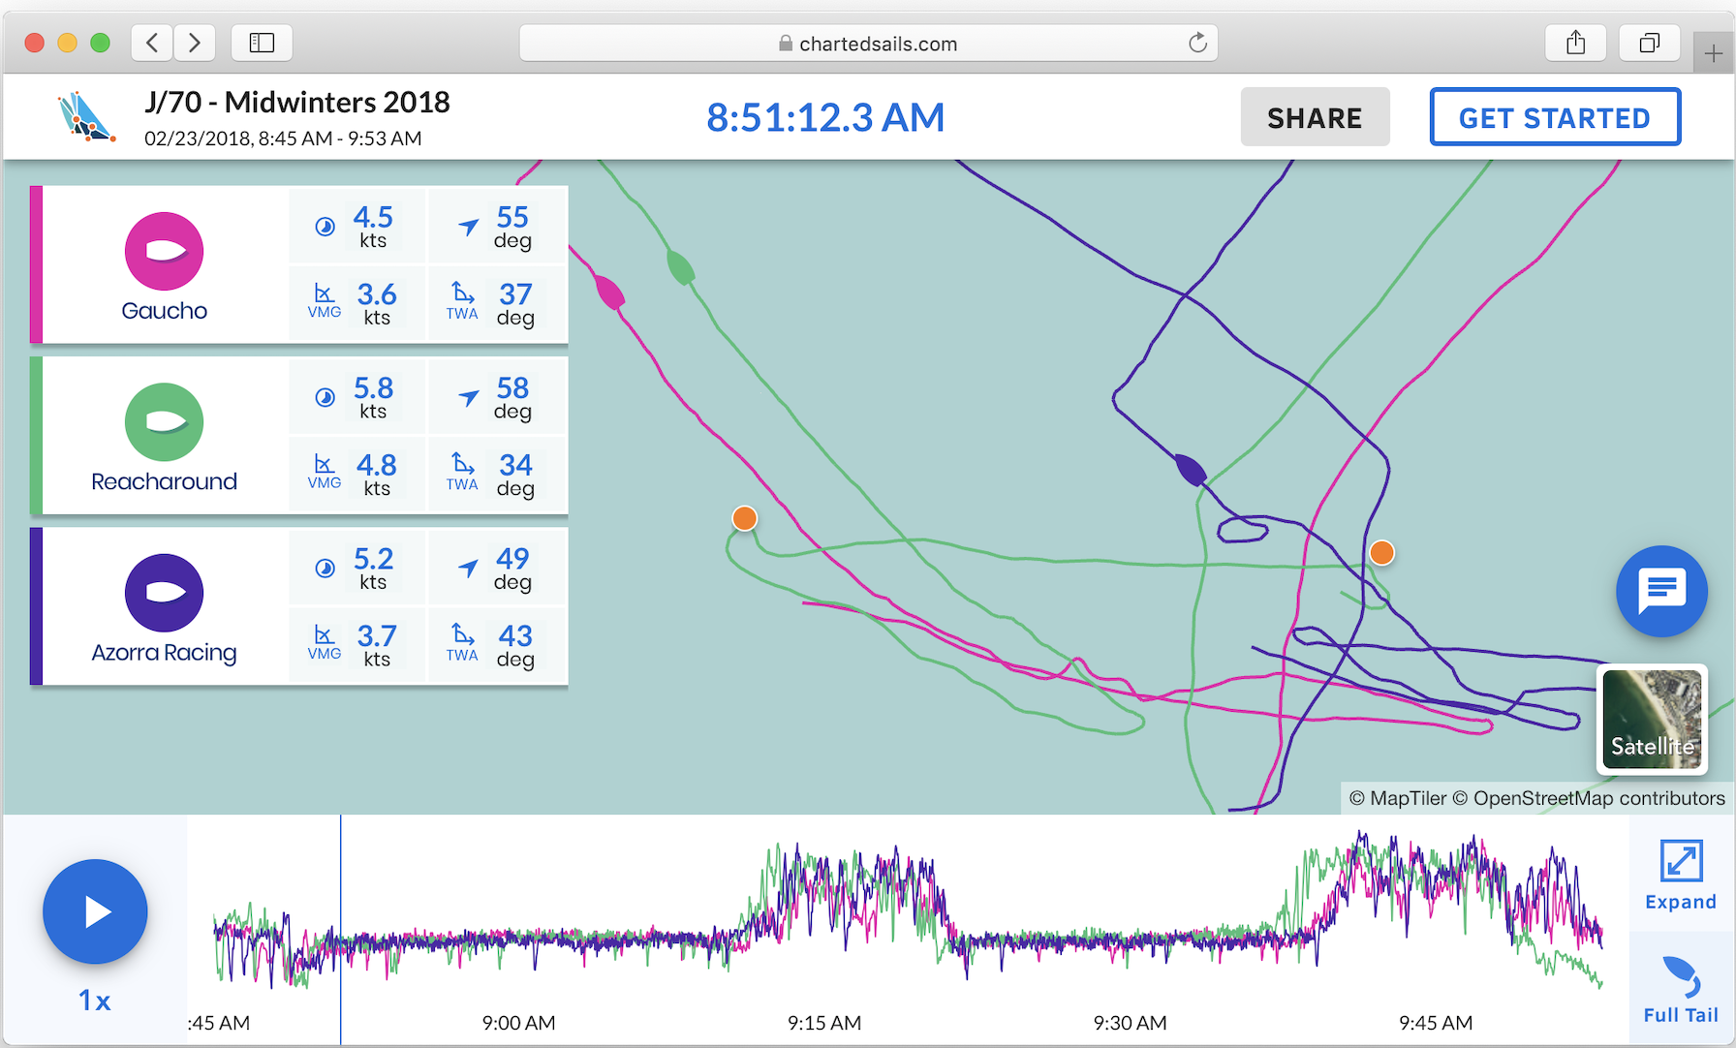Change the 1x playback speed
This screenshot has height=1048, width=1736.
click(x=95, y=1001)
